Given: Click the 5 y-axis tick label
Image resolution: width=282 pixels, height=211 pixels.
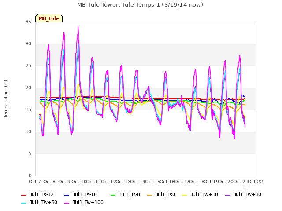Looking at the screenshot, I should (x=30, y=153).
